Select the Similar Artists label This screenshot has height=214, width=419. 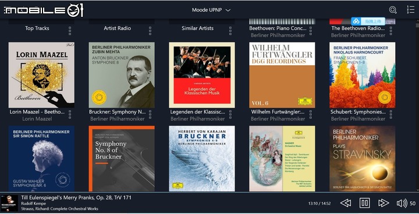(197, 28)
